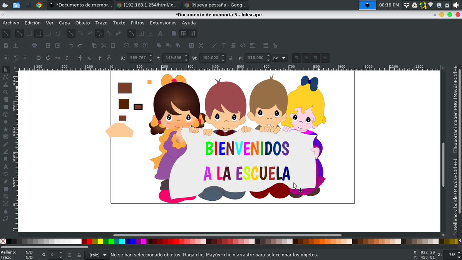Open the Archivo menu

pos(11,23)
